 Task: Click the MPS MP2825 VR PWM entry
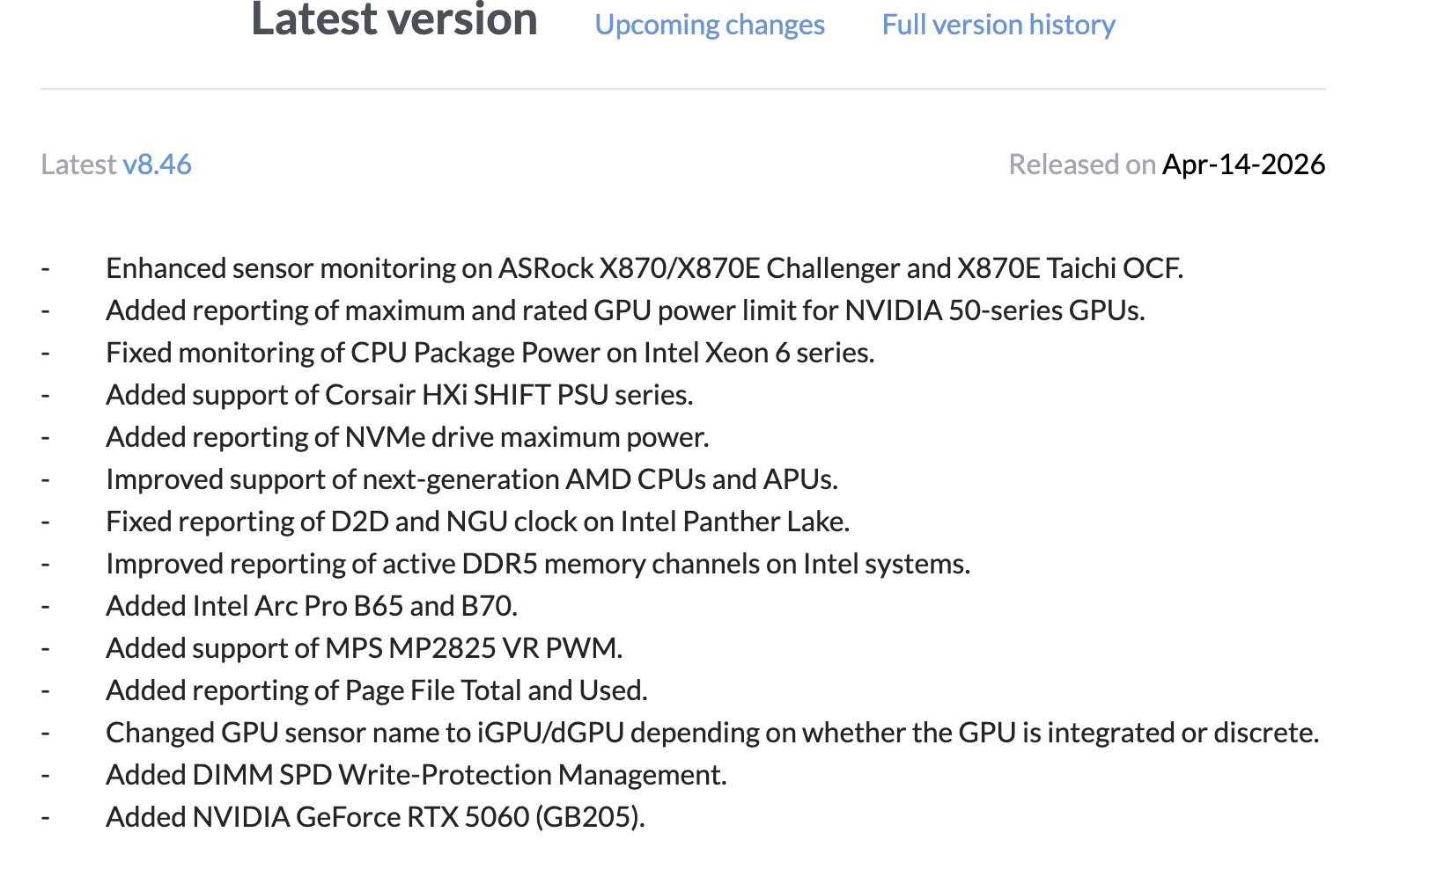point(364,648)
